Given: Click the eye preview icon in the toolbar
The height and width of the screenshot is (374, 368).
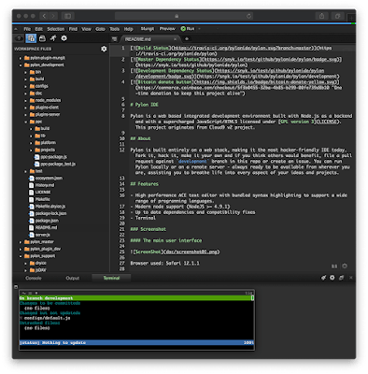Looking at the screenshot, I should [20, 38].
